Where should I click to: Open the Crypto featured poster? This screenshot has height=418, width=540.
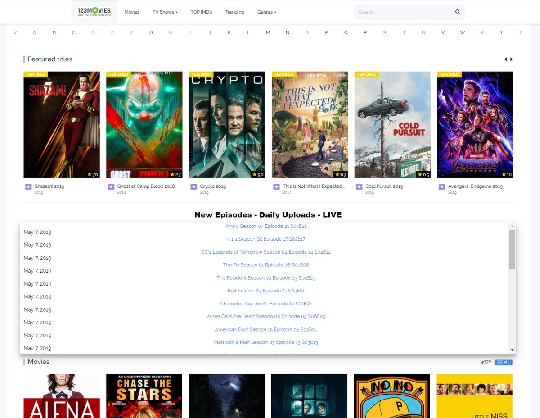227,125
